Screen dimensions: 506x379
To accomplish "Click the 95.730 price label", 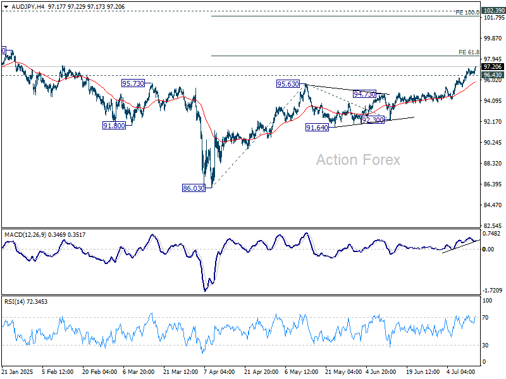I will [133, 83].
